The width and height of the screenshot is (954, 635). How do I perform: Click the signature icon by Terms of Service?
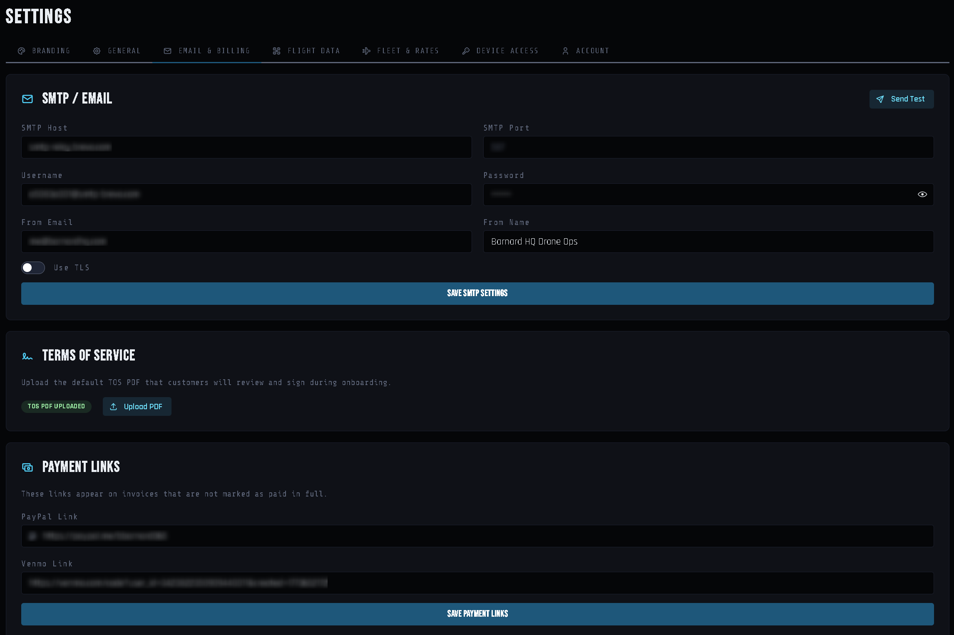click(x=27, y=356)
